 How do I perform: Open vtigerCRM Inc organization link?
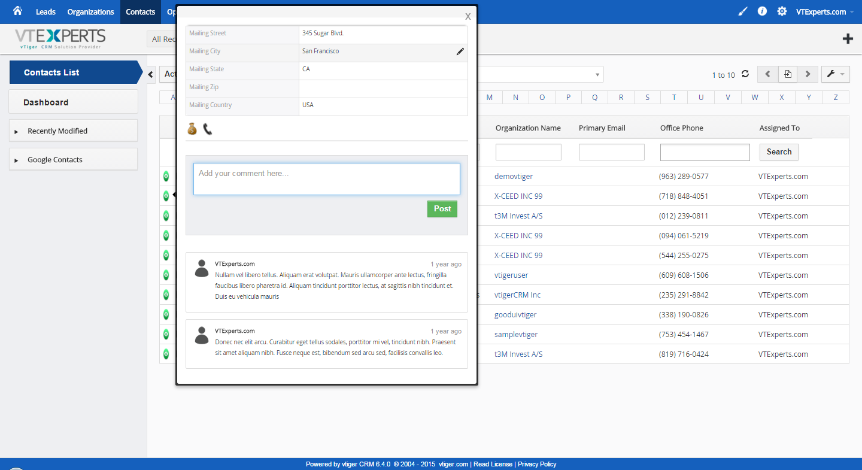coord(517,295)
